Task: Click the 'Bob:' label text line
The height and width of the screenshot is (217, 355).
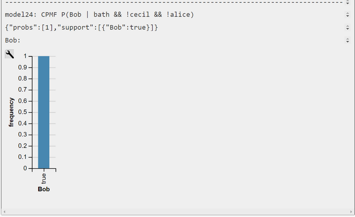Action: point(13,40)
